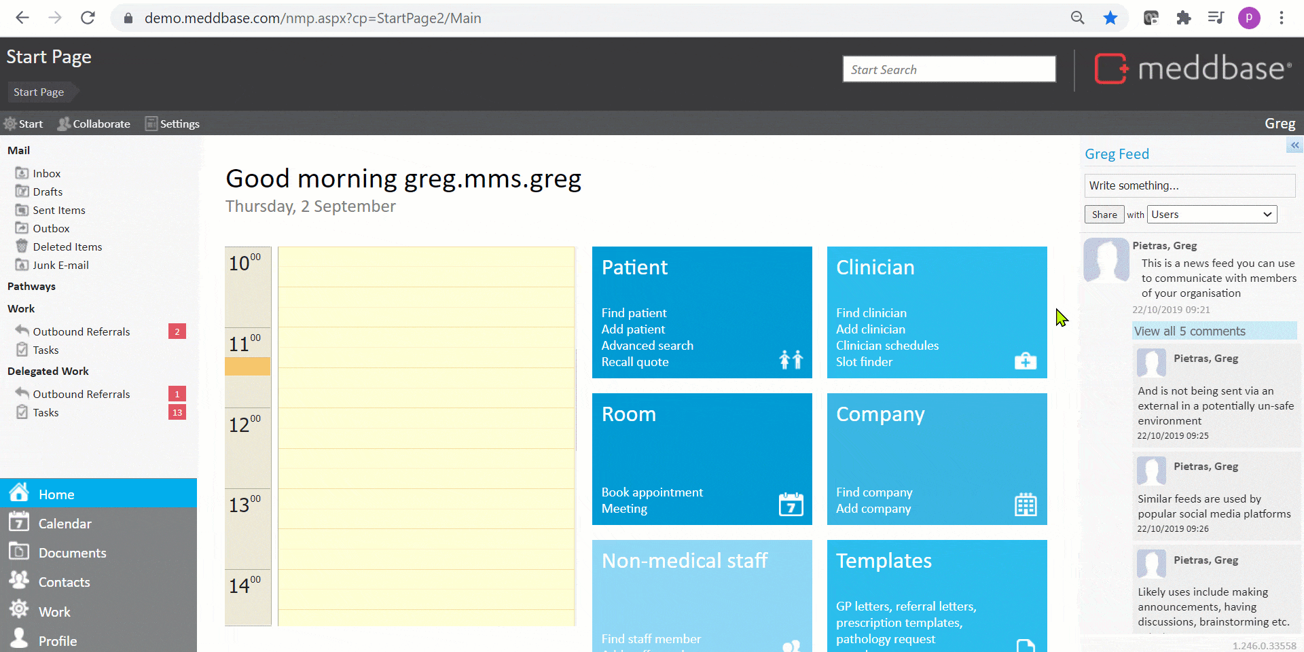Click the Room tile calendar icon
Image resolution: width=1304 pixels, height=652 pixels.
791,505
